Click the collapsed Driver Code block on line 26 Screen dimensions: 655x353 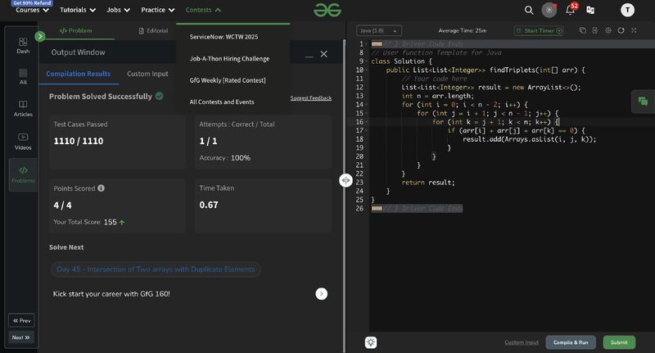pyautogui.click(x=417, y=209)
